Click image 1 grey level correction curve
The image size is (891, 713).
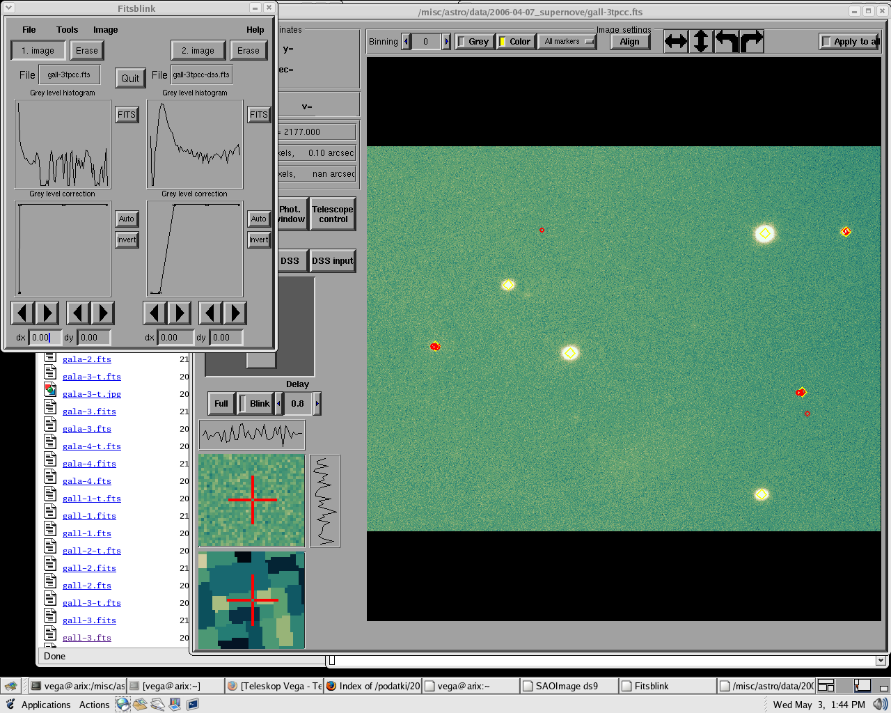[x=63, y=249]
